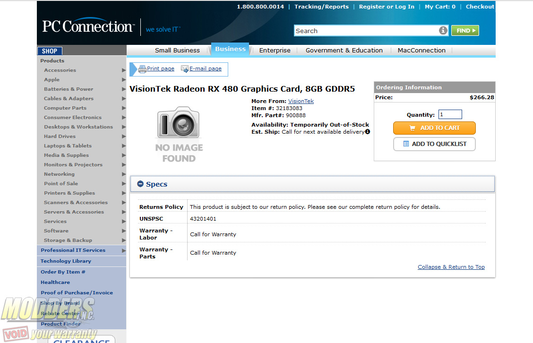This screenshot has width=533, height=343.
Task: Open the Networking category
Action: [59, 174]
